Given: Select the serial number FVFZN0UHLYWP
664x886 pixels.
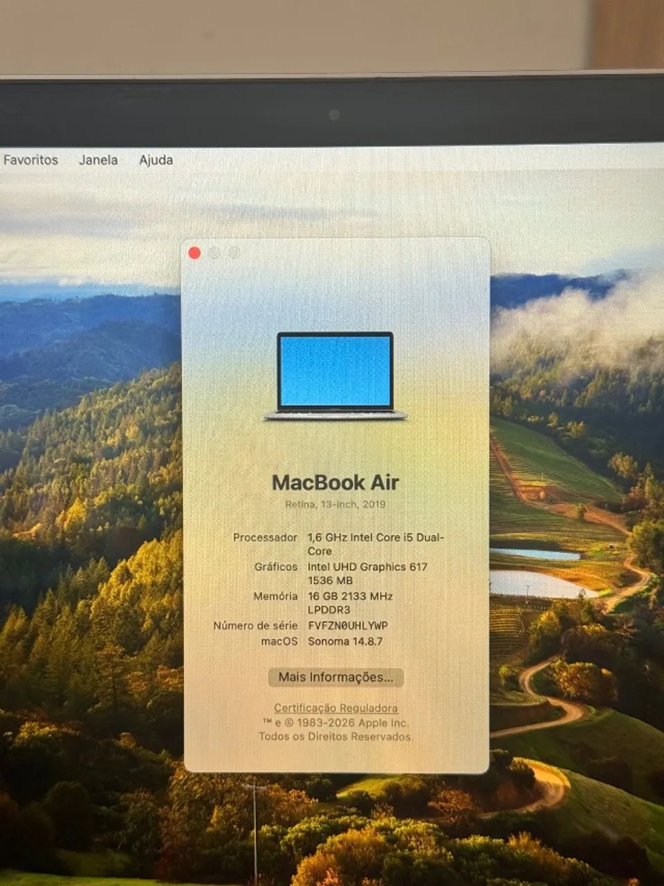Looking at the screenshot, I should (x=348, y=625).
